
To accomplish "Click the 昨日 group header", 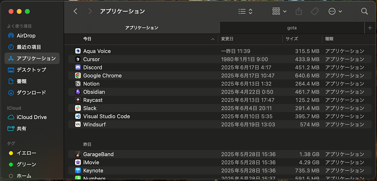I will pyautogui.click(x=87, y=145).
